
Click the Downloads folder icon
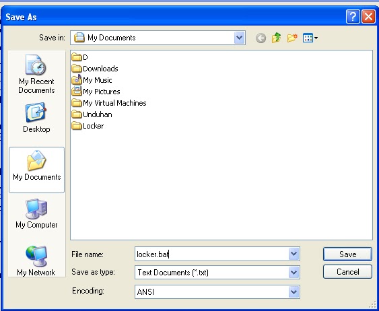[x=77, y=69]
